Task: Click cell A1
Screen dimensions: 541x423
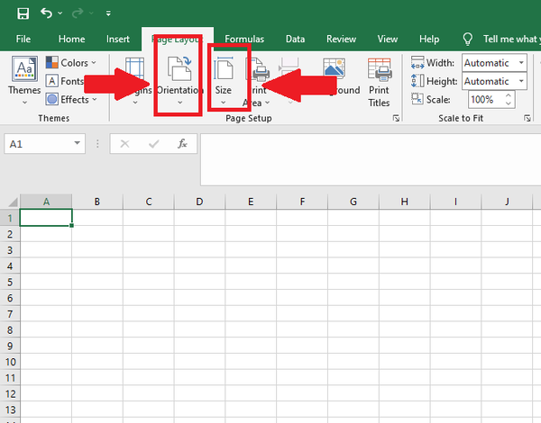Action: point(46,218)
